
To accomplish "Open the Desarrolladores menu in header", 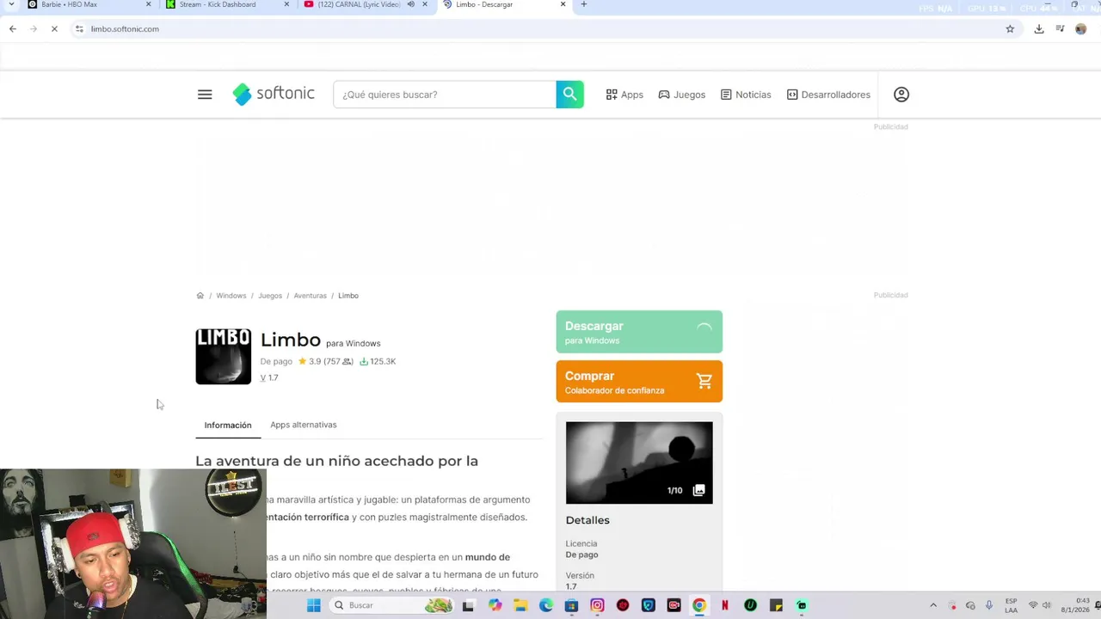I will click(828, 95).
